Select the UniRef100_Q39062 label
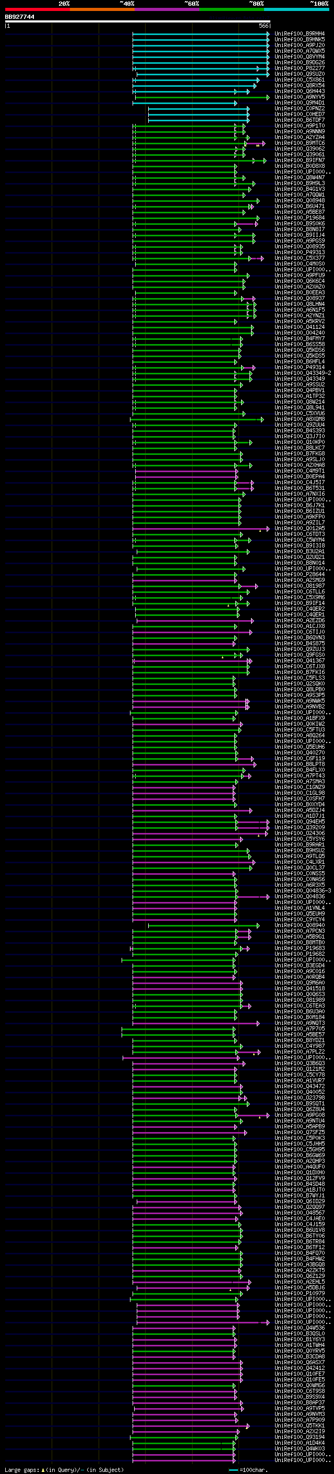Screen dimensions: 334x1474 300,149
